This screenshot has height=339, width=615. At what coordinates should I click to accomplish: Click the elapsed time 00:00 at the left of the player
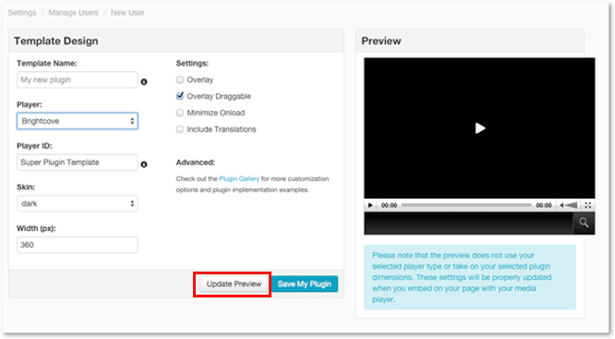389,205
